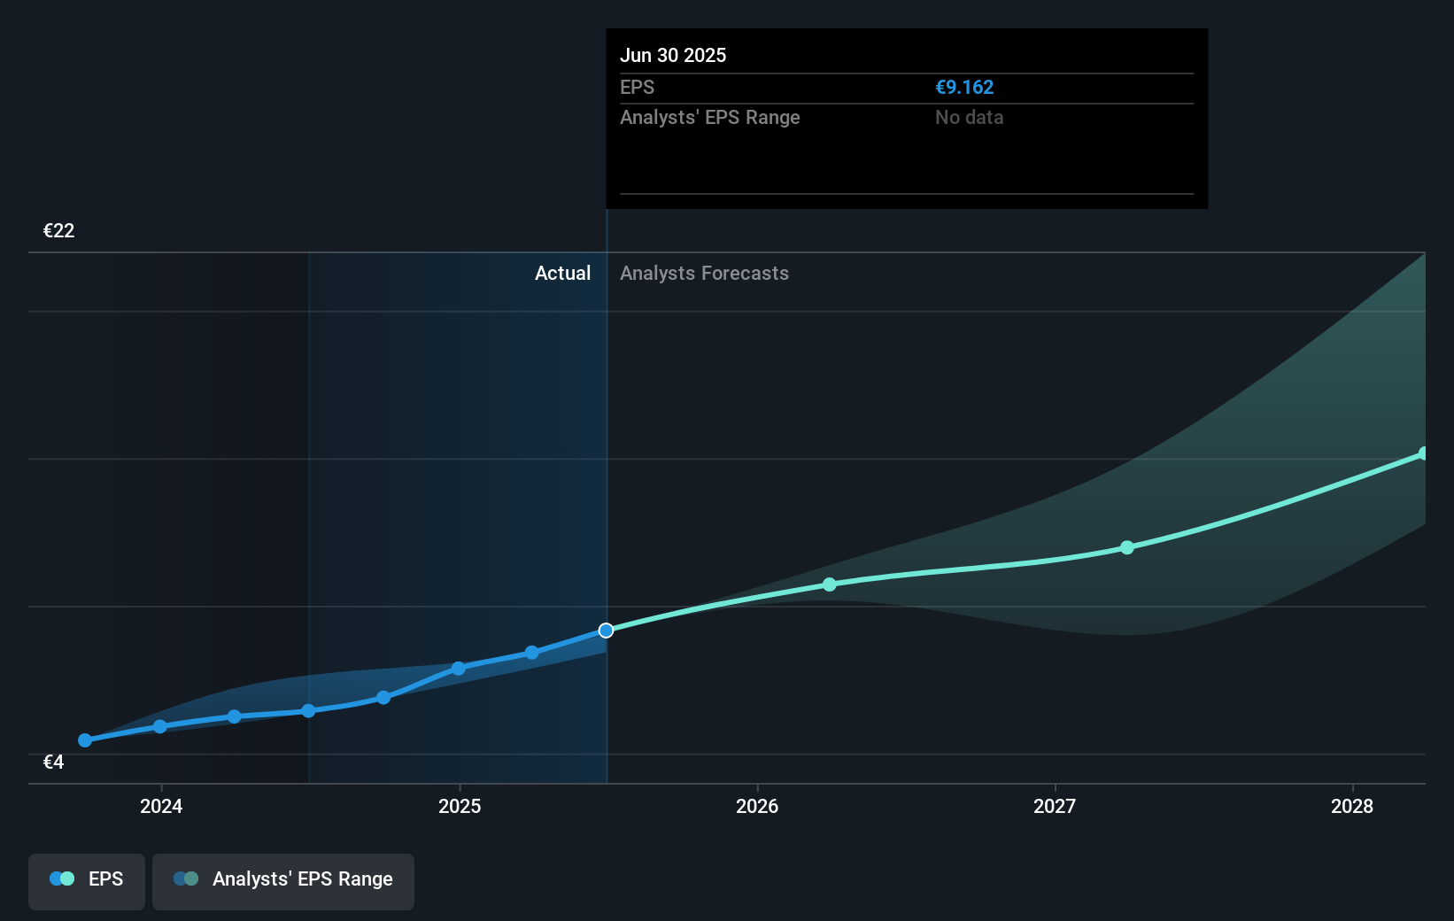Click the EPS data point near 2025 gridline

457,669
